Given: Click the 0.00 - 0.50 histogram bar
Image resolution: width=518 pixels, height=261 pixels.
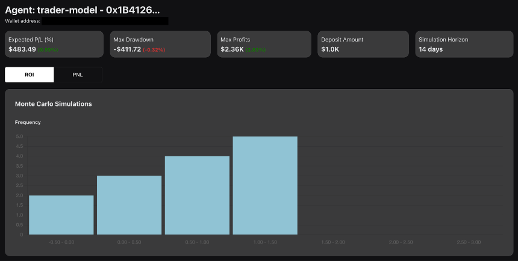Looking at the screenshot, I should pyautogui.click(x=129, y=205).
